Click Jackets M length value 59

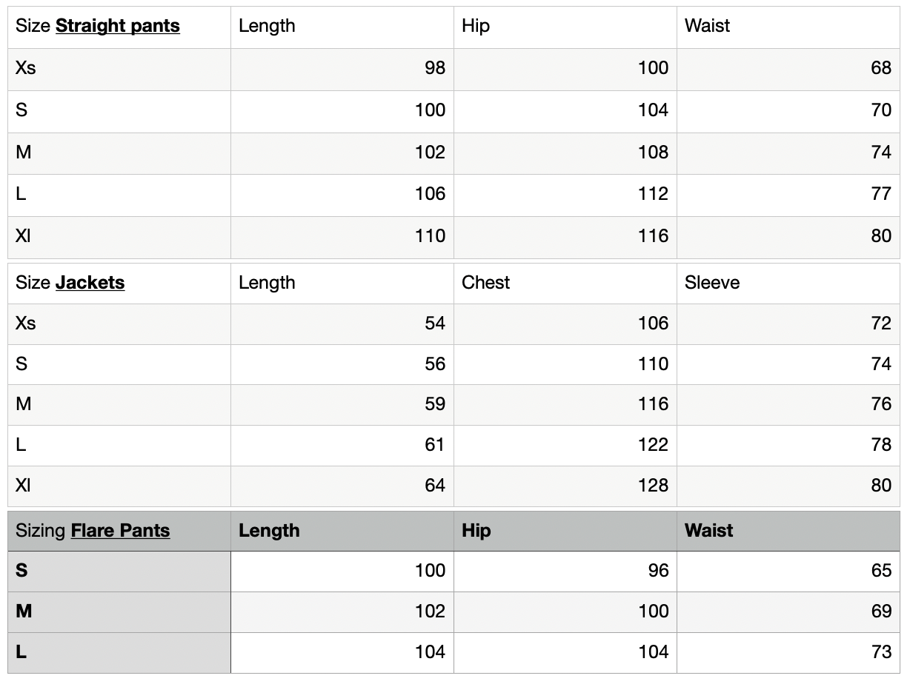click(x=435, y=404)
